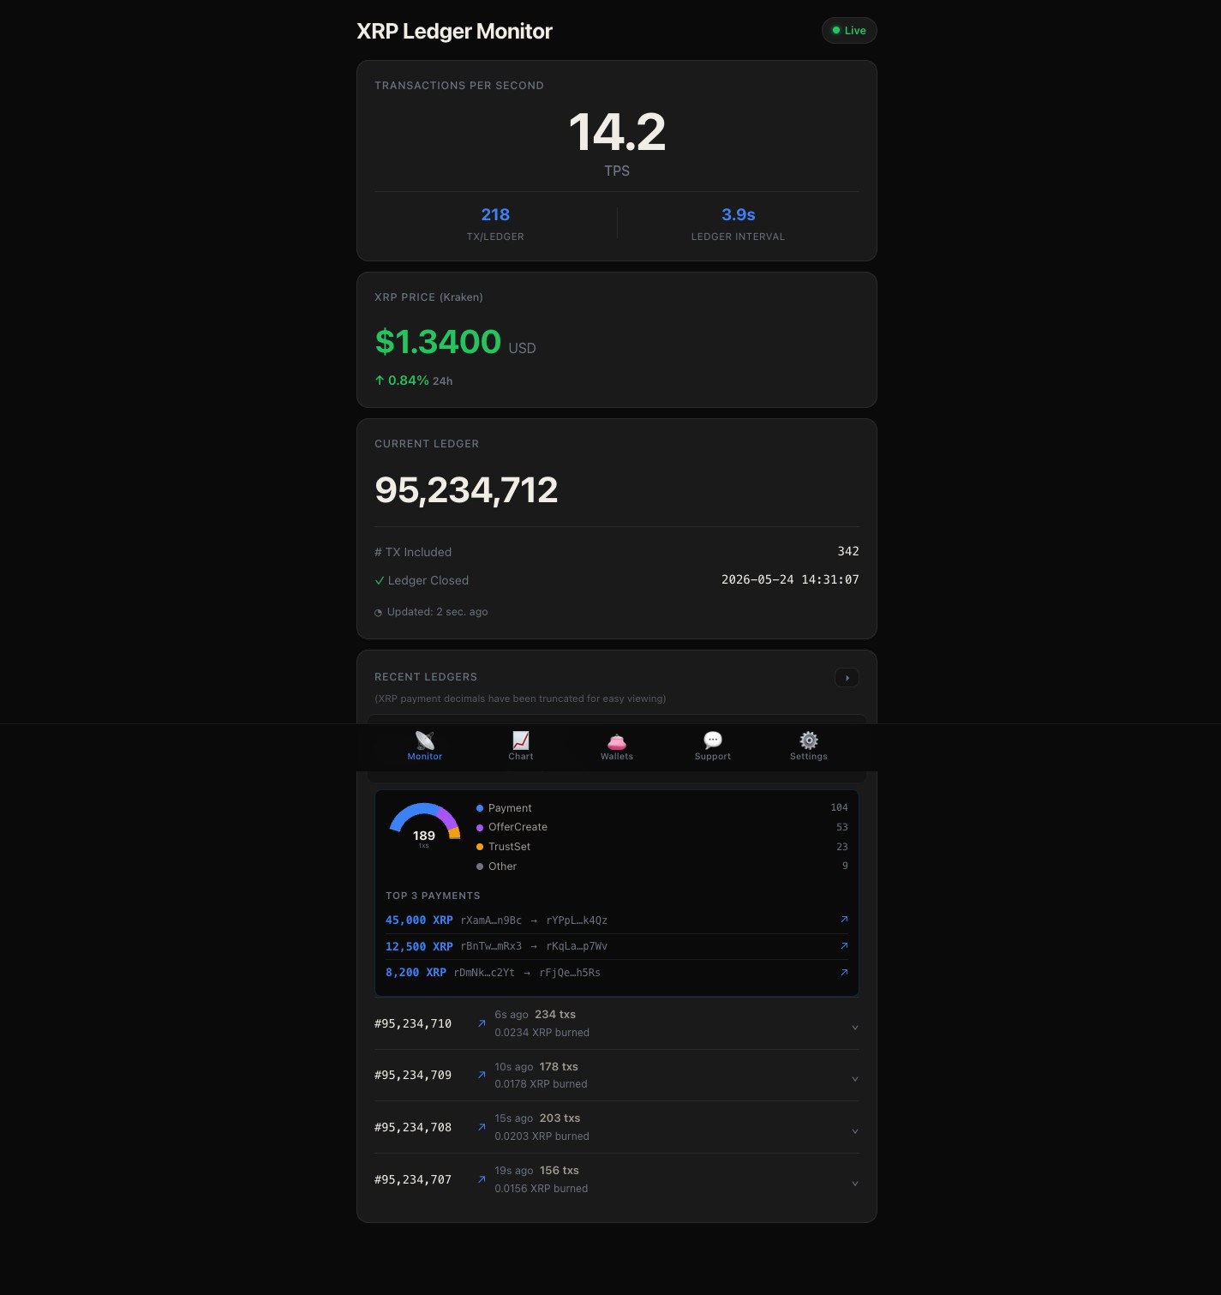Click the ledger number #95,234,709
The width and height of the screenshot is (1221, 1295).
coord(413,1075)
